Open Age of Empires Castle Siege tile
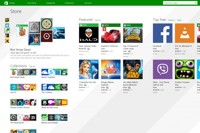The image size is (200, 133). click(x=133, y=33)
